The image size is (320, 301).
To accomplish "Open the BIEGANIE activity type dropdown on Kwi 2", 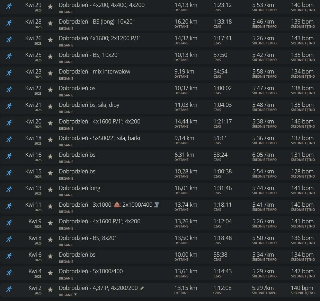I will pyautogui.click(x=75, y=295).
